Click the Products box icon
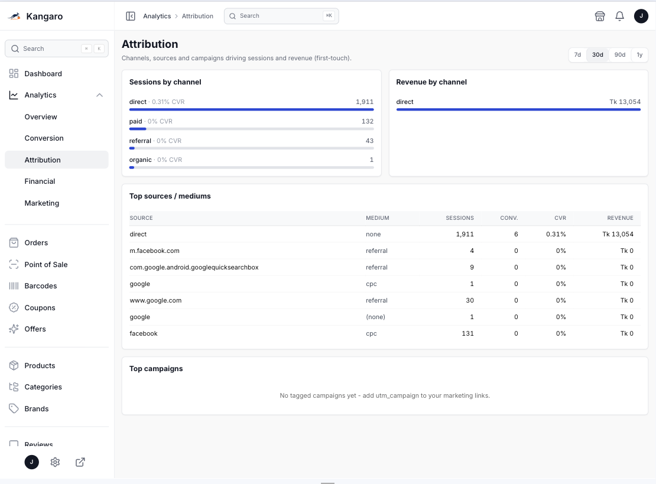This screenshot has width=656, height=484. 14,366
